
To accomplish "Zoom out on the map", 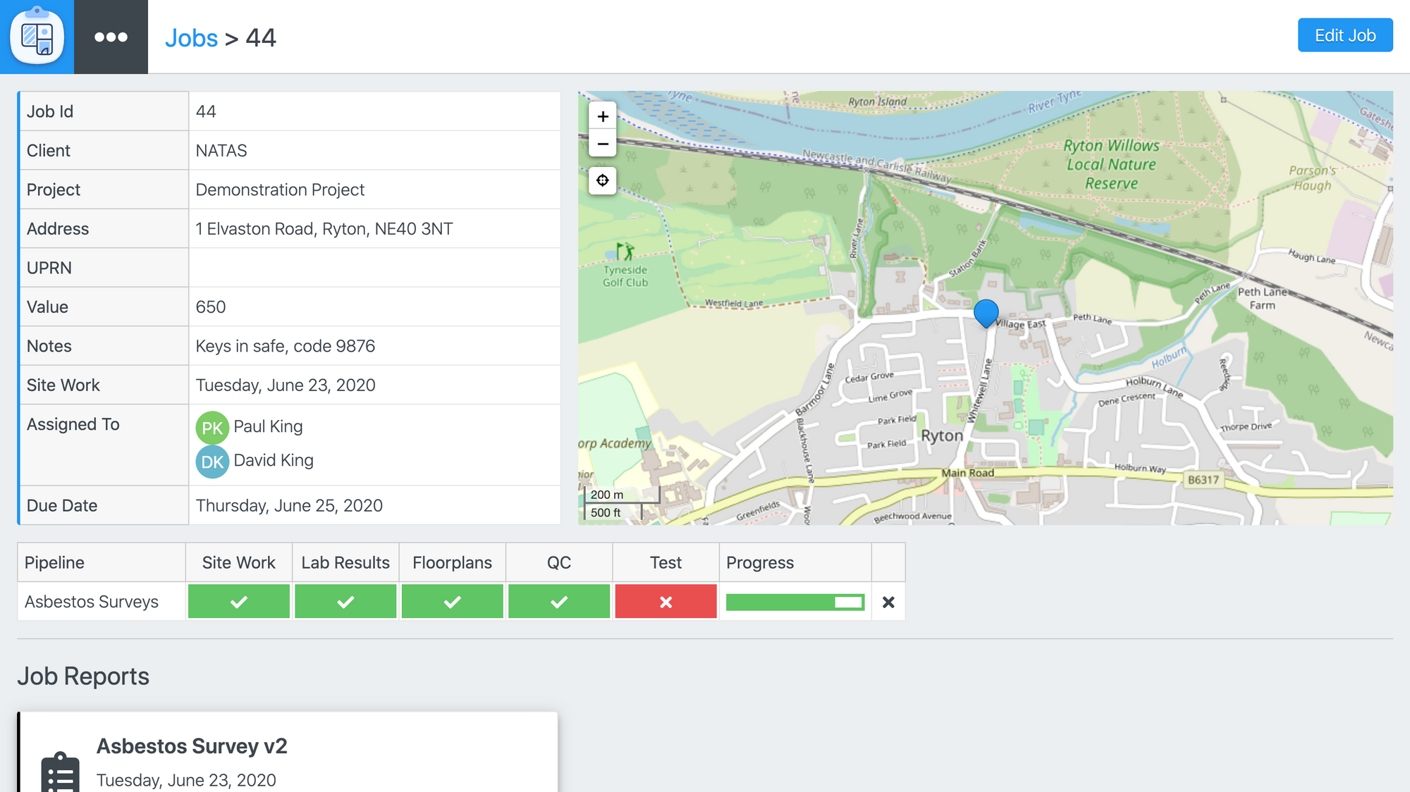I will pyautogui.click(x=603, y=144).
